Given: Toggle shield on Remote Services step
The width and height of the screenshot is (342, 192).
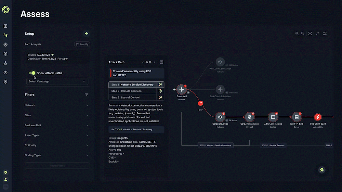Looking at the screenshot, I should tap(160, 91).
